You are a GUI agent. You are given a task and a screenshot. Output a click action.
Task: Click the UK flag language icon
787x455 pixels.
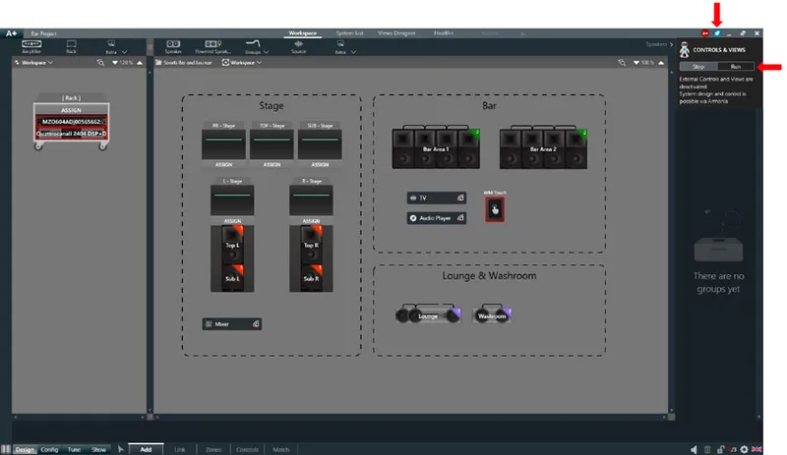757,449
